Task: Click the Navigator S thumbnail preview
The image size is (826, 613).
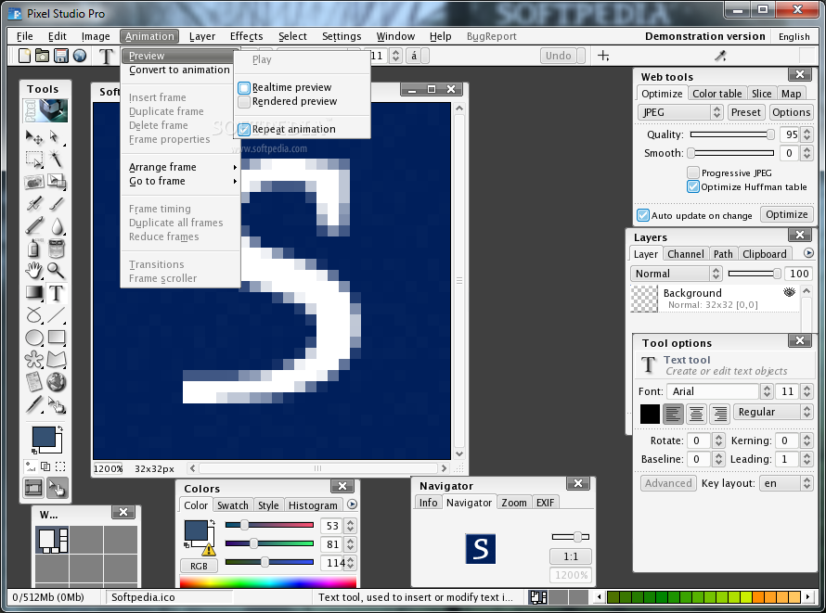Action: point(480,549)
